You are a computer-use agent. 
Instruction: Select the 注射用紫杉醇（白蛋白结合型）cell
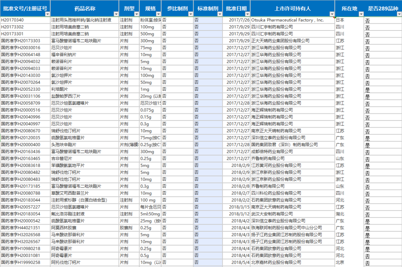click(84, 200)
